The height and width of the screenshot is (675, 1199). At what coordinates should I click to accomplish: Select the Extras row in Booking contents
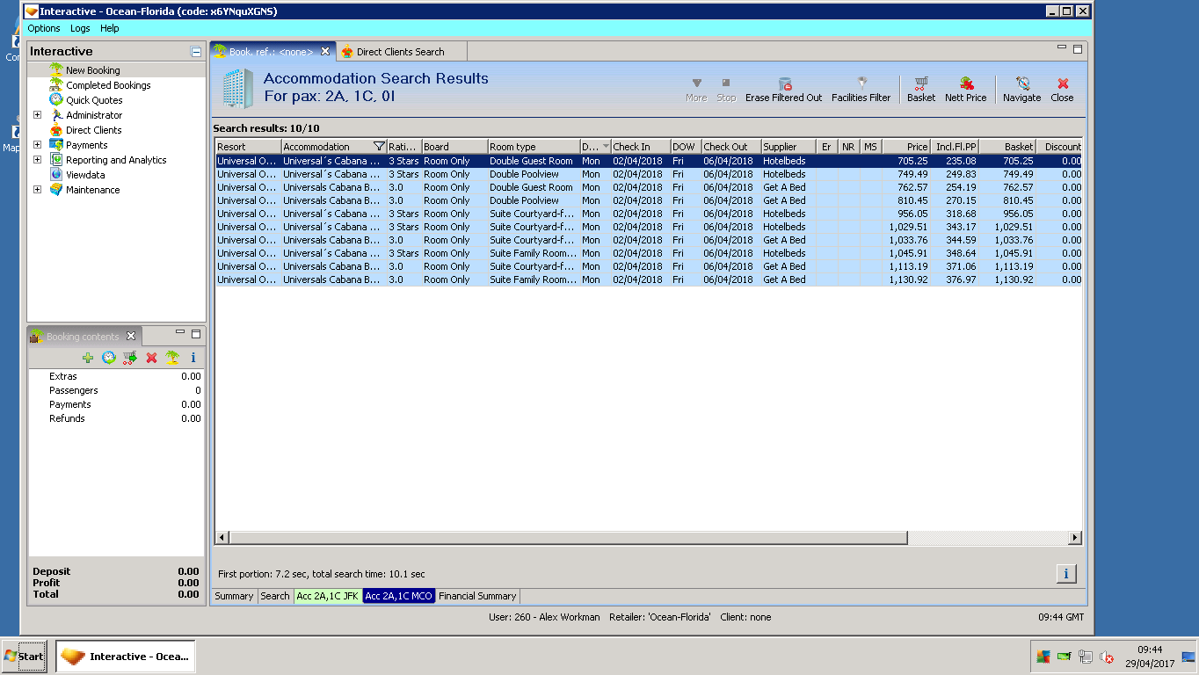(116, 376)
